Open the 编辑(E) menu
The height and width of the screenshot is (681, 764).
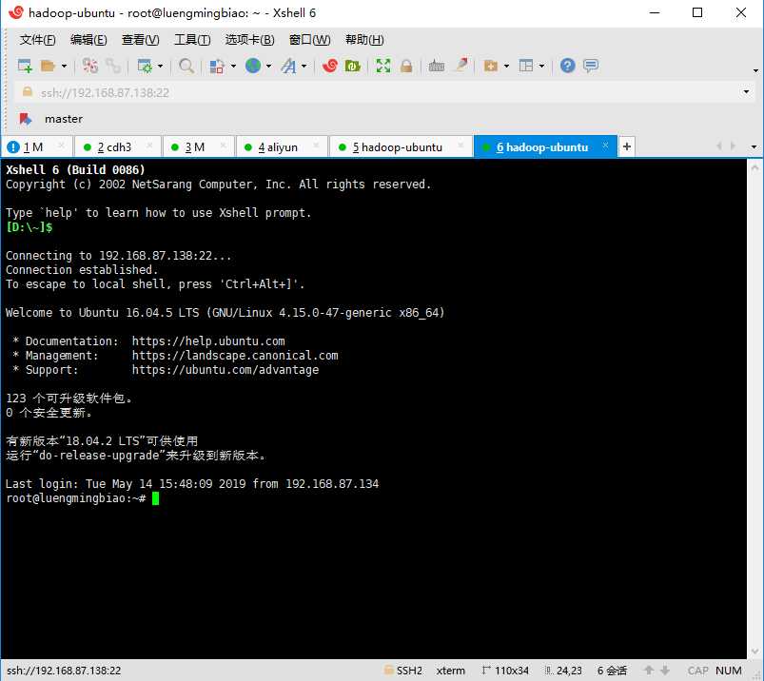point(88,39)
